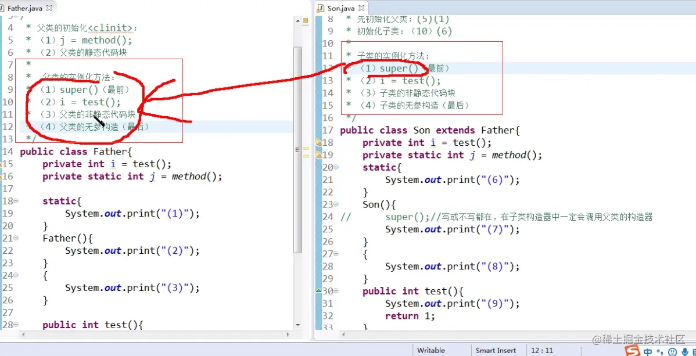Screen dimensions: 696x356
Task: Close the Son.java tab
Action: 360,8
